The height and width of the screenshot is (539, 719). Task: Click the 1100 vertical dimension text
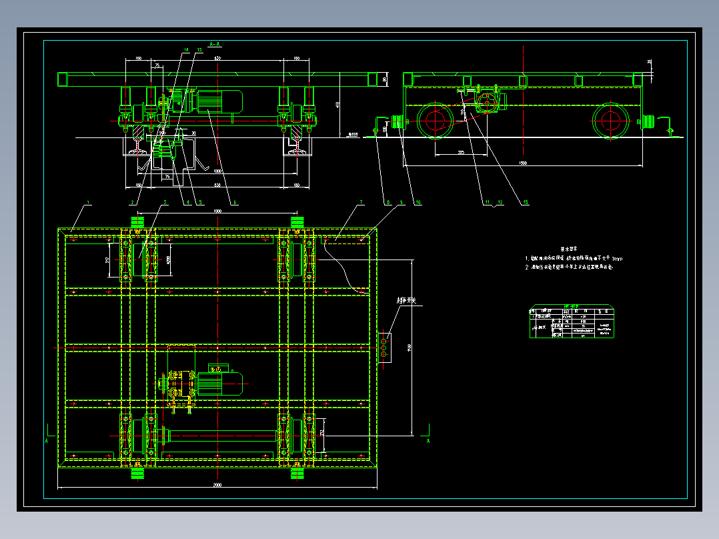tap(409, 348)
